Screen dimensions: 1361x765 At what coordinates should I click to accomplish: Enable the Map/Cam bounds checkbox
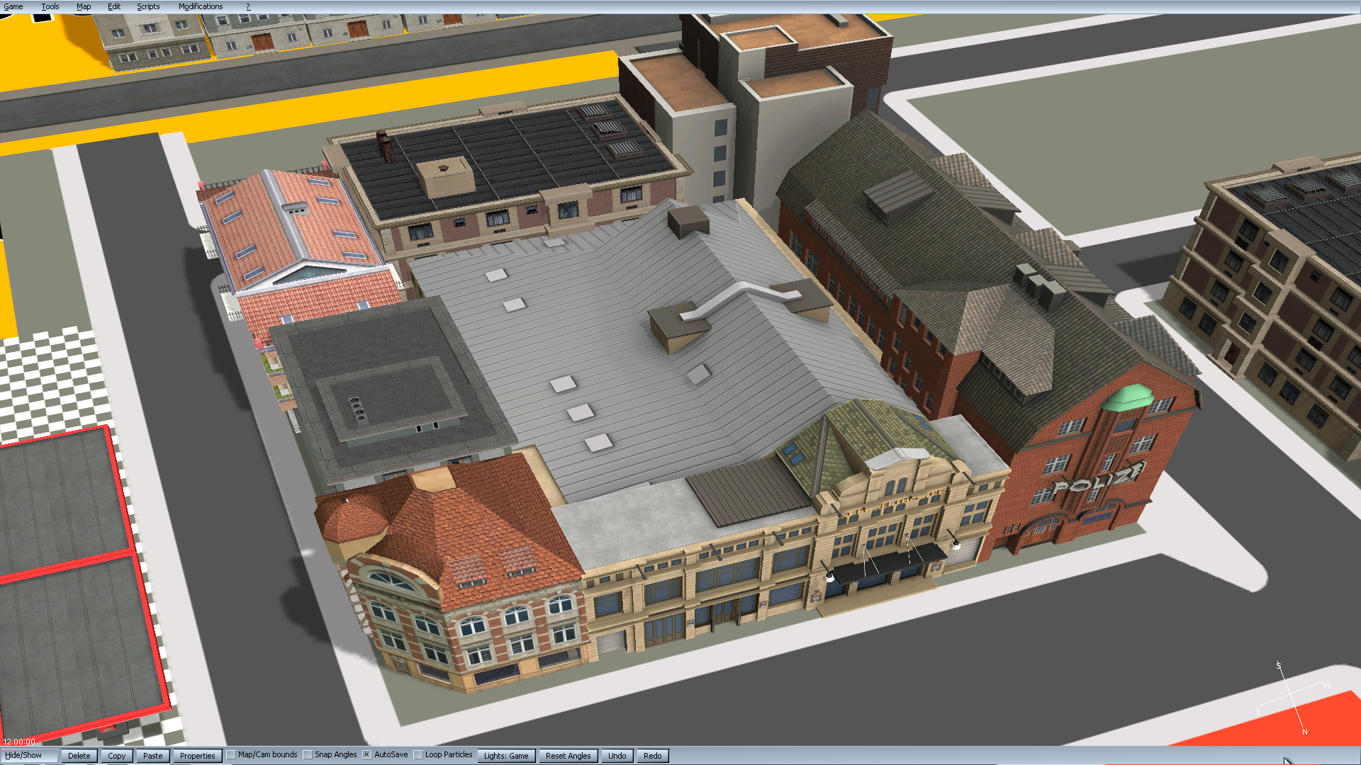232,755
